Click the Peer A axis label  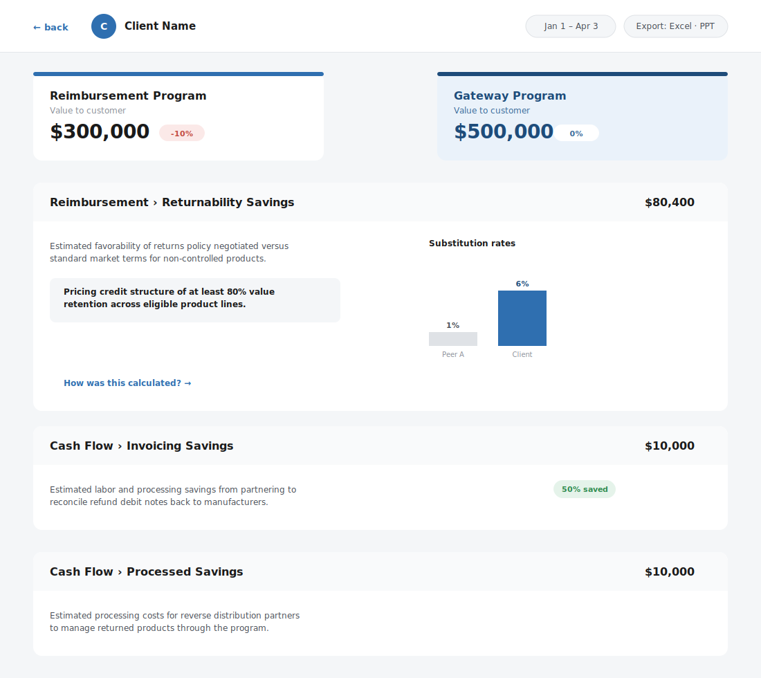click(x=453, y=354)
